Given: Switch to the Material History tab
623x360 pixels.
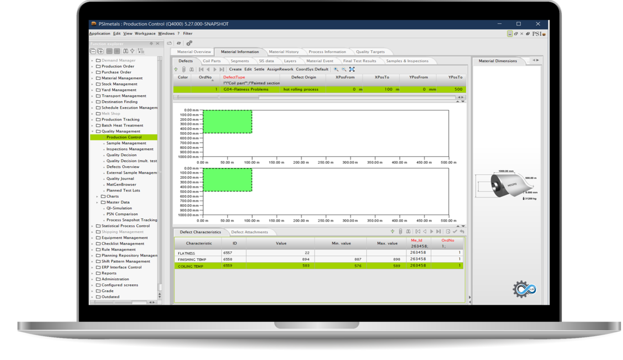Looking at the screenshot, I should click(284, 52).
